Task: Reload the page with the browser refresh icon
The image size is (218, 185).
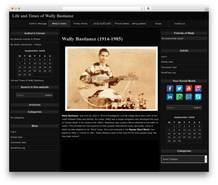Action: 142,8
